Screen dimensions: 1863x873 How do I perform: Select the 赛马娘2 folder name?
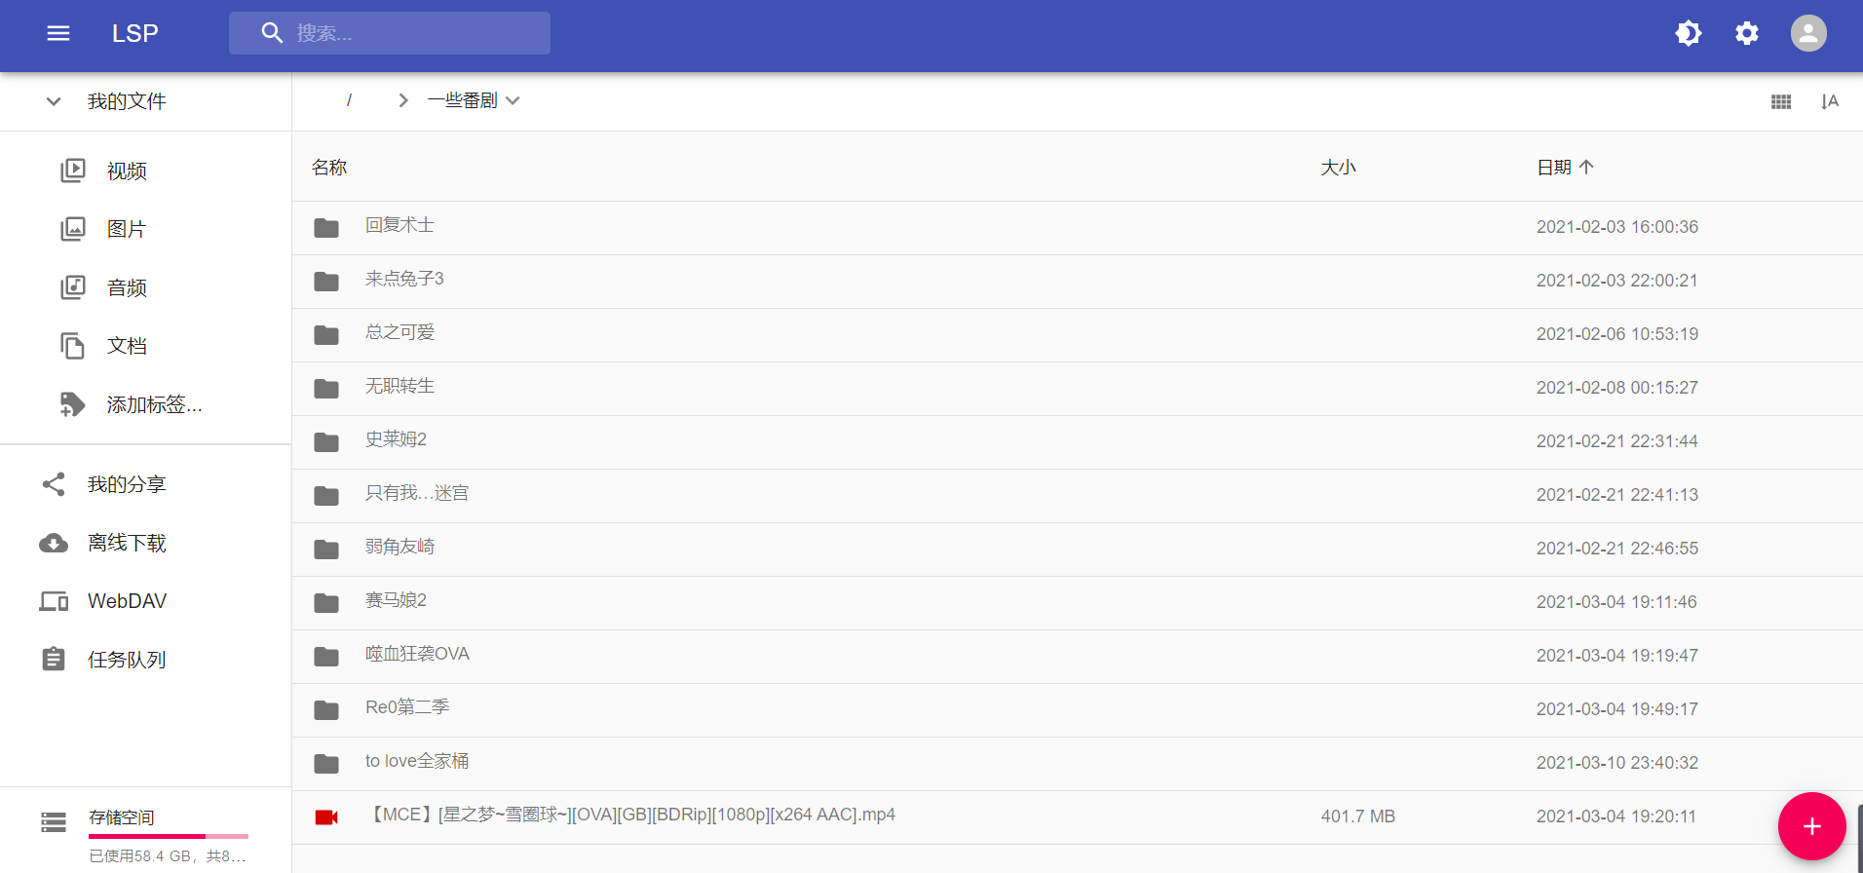396,600
